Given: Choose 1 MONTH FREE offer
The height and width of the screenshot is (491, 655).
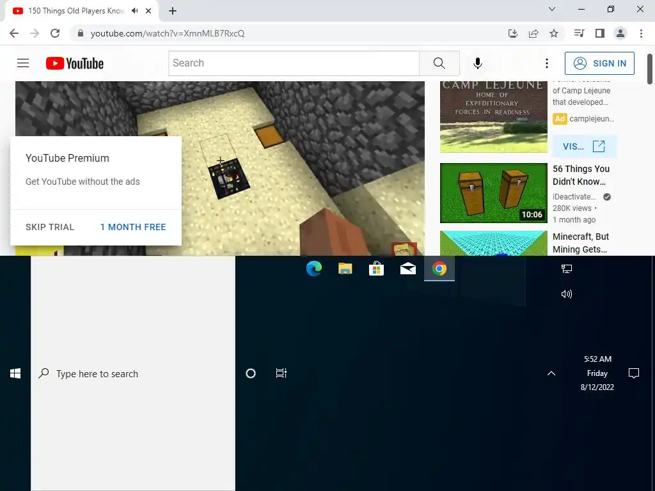Looking at the screenshot, I should coord(133,227).
